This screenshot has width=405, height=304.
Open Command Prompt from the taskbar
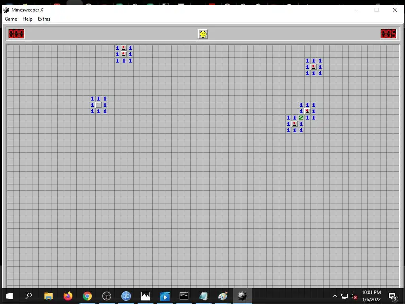pos(184,296)
